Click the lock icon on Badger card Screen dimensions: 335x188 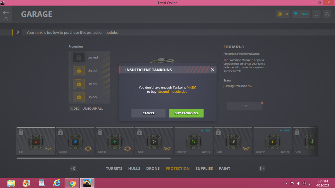pyautogui.click(x=61, y=132)
